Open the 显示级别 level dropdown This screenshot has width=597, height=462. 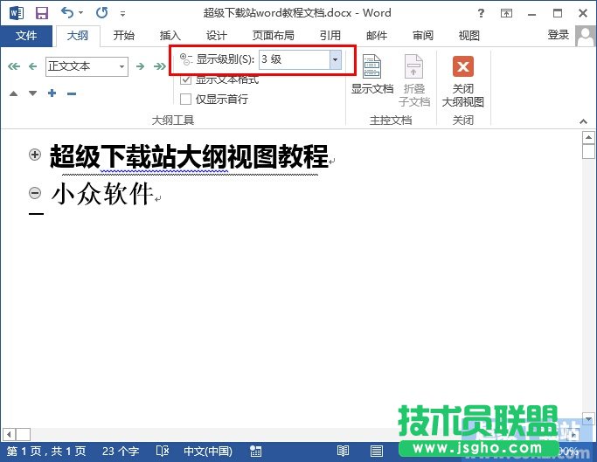pos(336,59)
